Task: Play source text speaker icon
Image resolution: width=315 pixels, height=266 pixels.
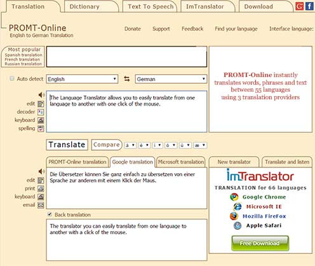Action: pyautogui.click(x=41, y=95)
